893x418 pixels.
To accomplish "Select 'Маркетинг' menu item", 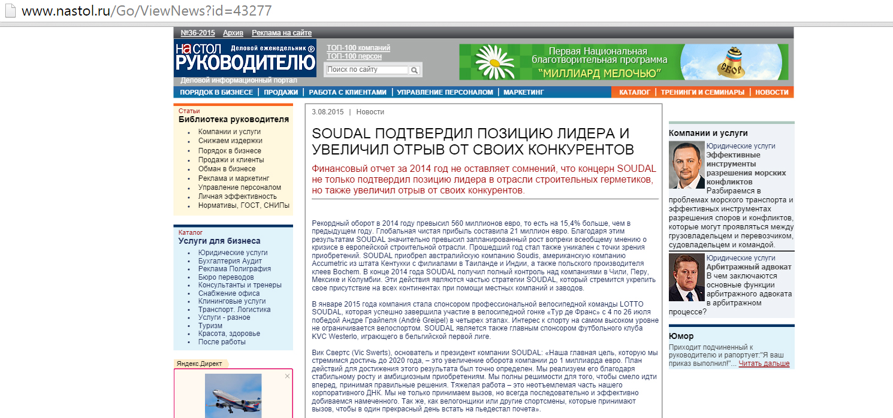I will (x=524, y=92).
